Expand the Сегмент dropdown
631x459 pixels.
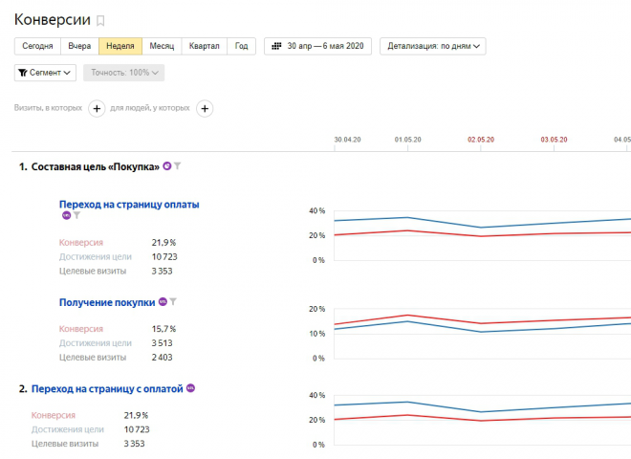click(x=46, y=73)
